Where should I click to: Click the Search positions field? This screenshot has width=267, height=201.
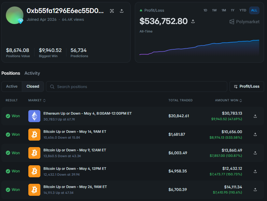coord(136,87)
